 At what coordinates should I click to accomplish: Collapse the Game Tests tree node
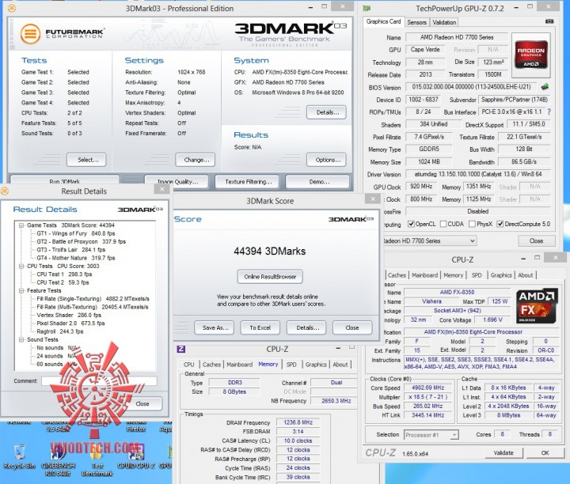click(x=21, y=225)
